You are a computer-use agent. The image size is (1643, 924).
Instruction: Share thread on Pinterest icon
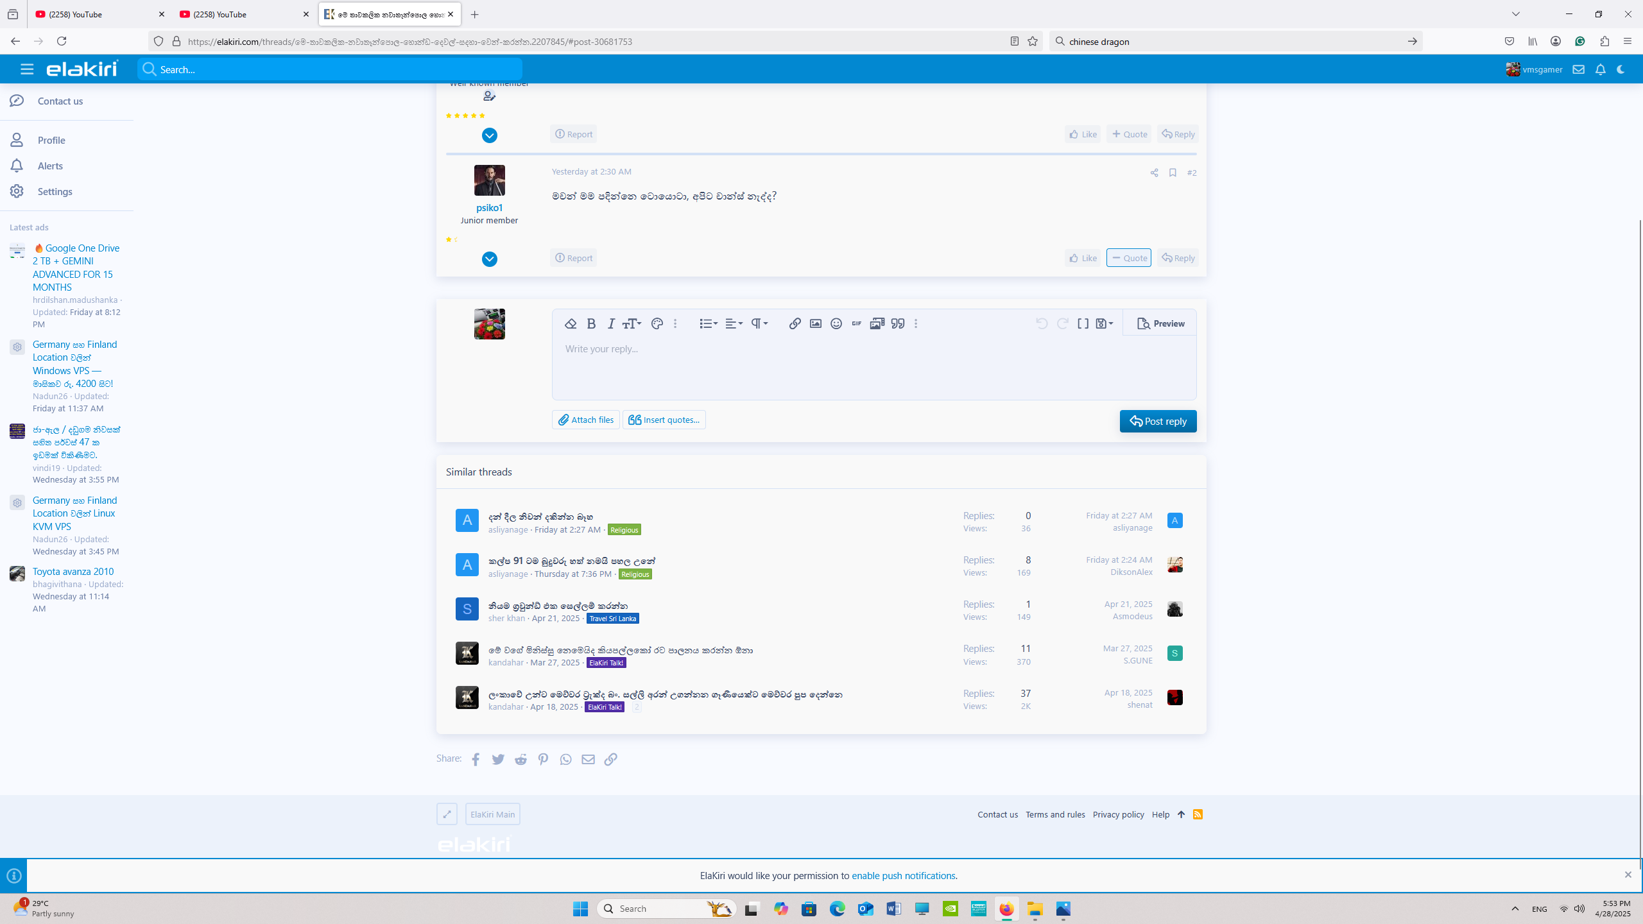[x=543, y=759]
